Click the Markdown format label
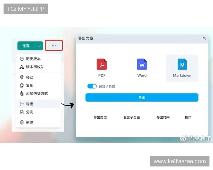 (x=182, y=75)
